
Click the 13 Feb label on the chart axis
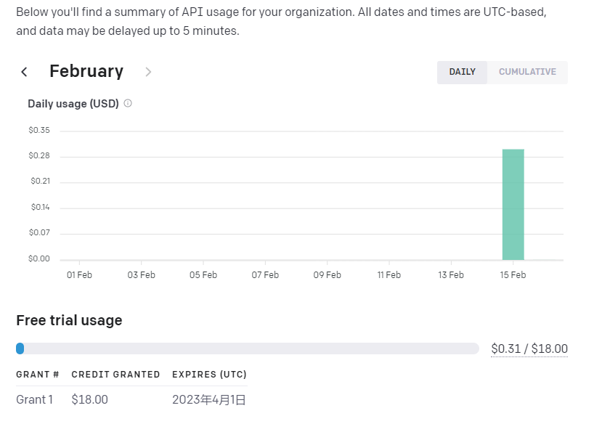(x=451, y=275)
